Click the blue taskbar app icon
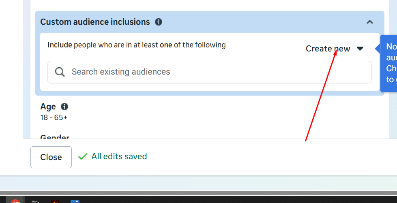 (x=75, y=201)
